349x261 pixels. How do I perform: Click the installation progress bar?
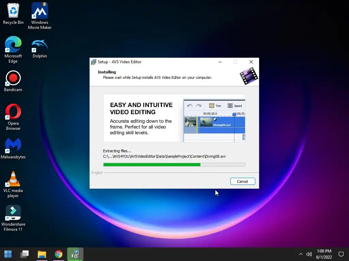[x=174, y=165]
